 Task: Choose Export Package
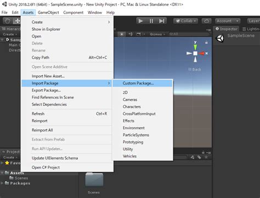67,90
